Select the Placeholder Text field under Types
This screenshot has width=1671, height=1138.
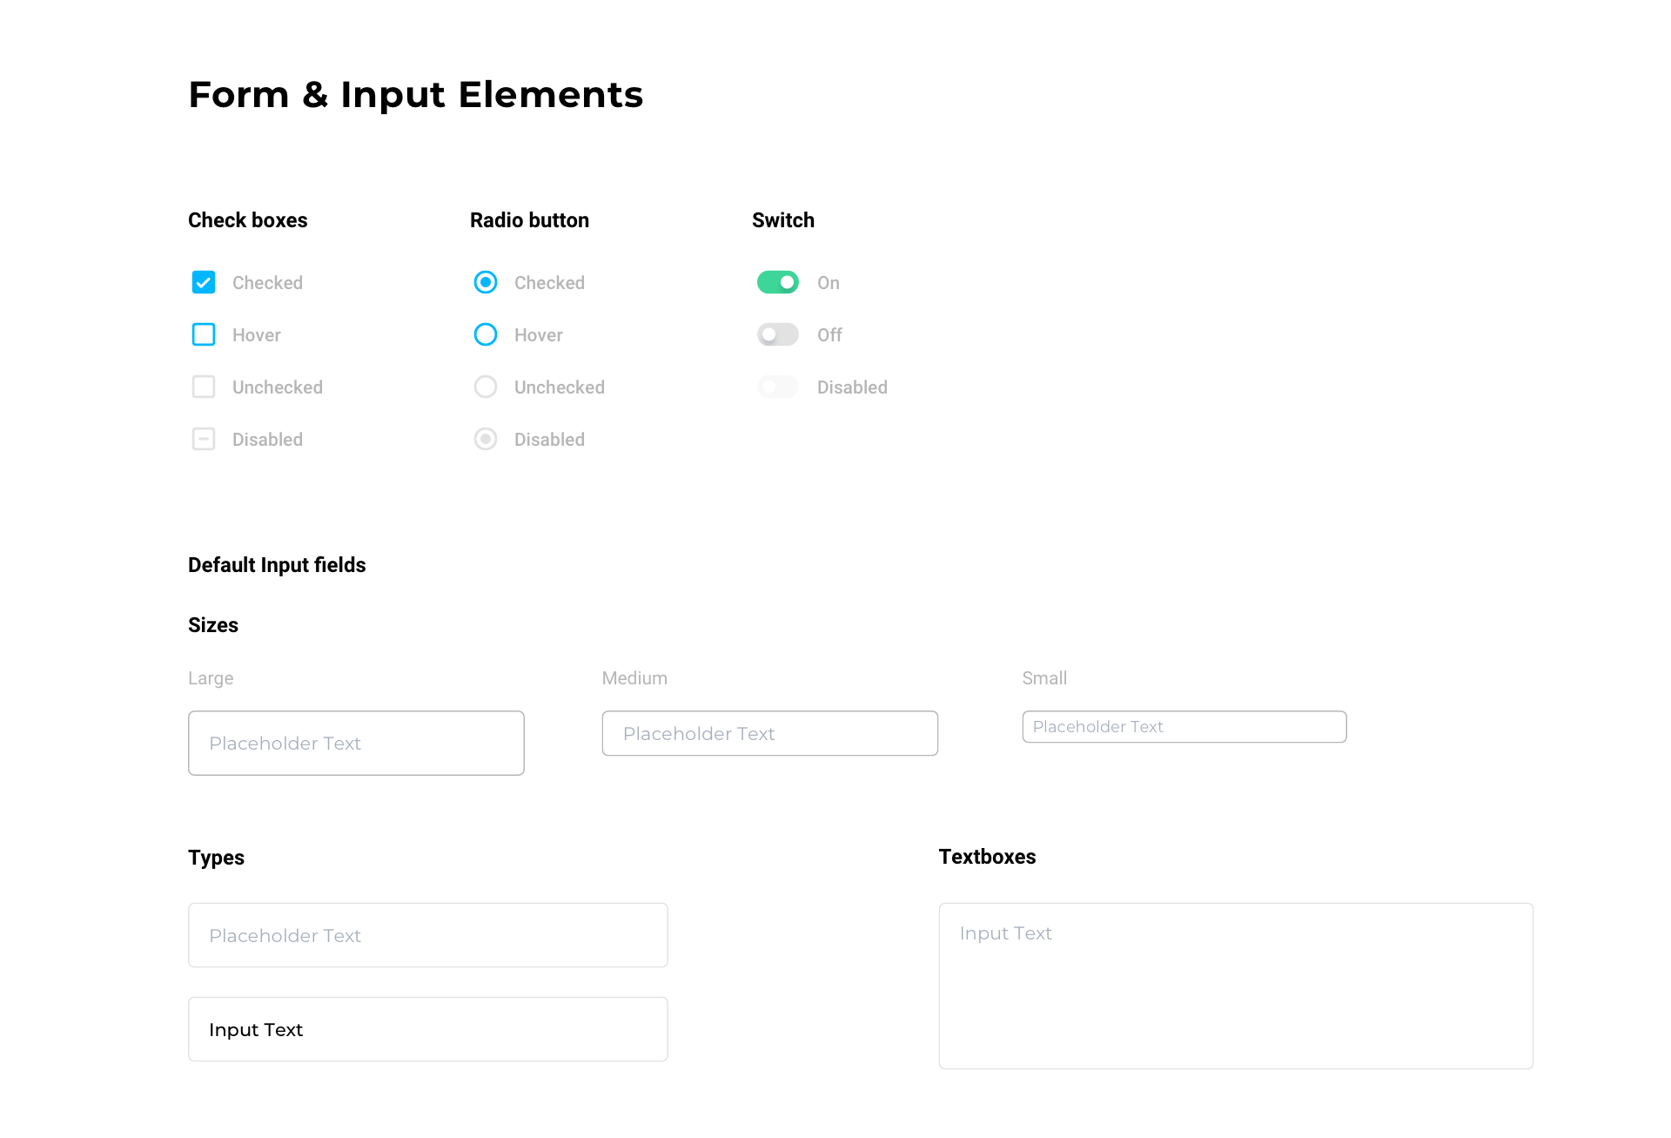(x=427, y=935)
